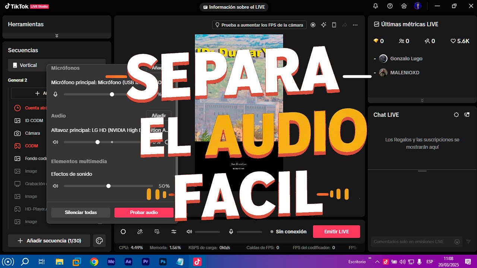Mute the Altavoz principal speaker icon
The width and height of the screenshot is (477, 268).
click(56, 142)
